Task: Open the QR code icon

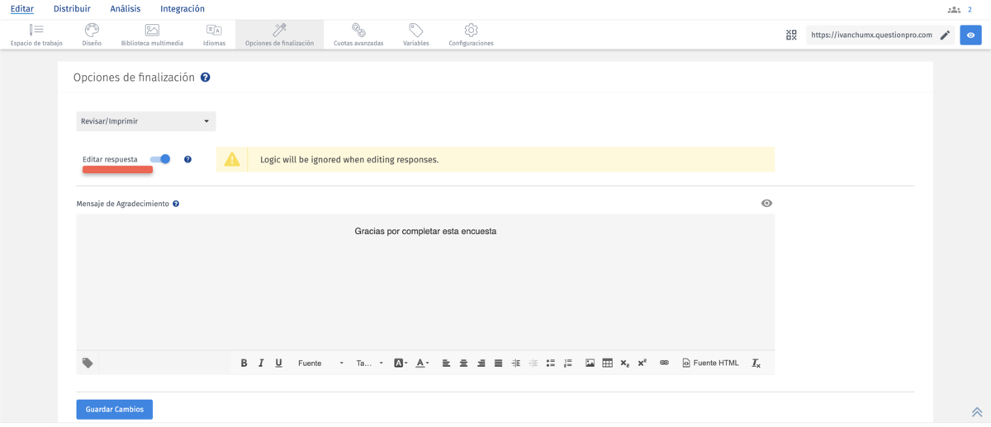Action: click(x=792, y=35)
